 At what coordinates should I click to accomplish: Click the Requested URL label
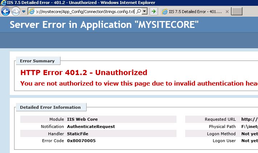(220, 119)
